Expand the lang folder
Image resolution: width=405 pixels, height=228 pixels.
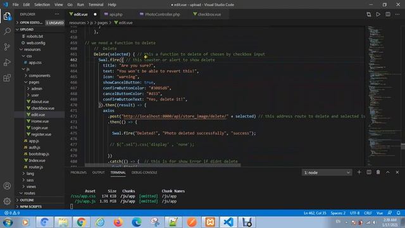[x=30, y=174]
